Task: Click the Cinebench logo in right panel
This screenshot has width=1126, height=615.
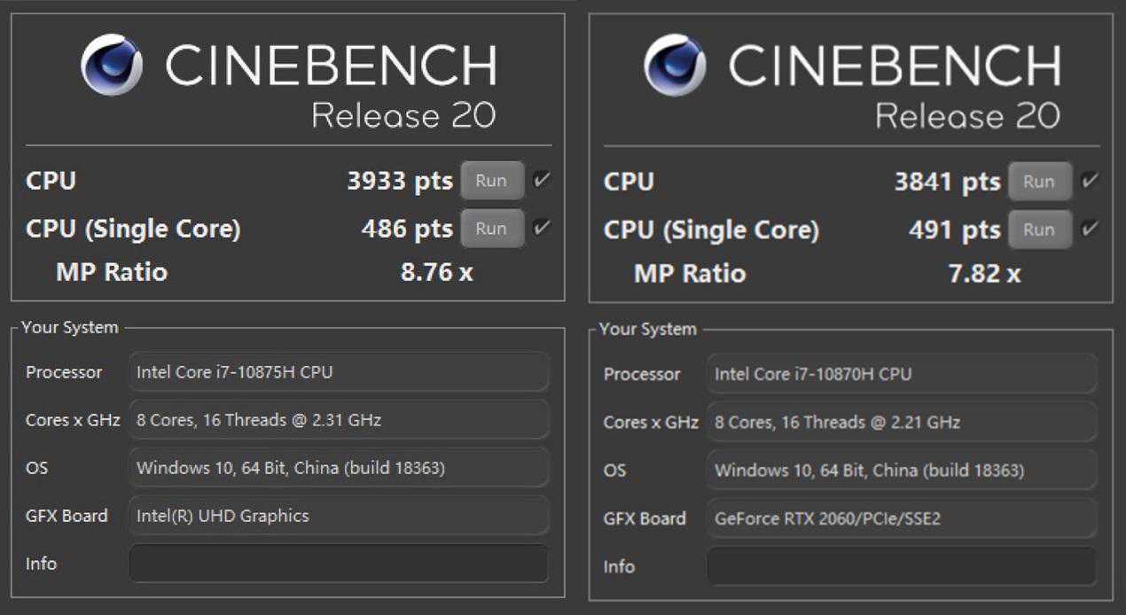Action: (675, 66)
